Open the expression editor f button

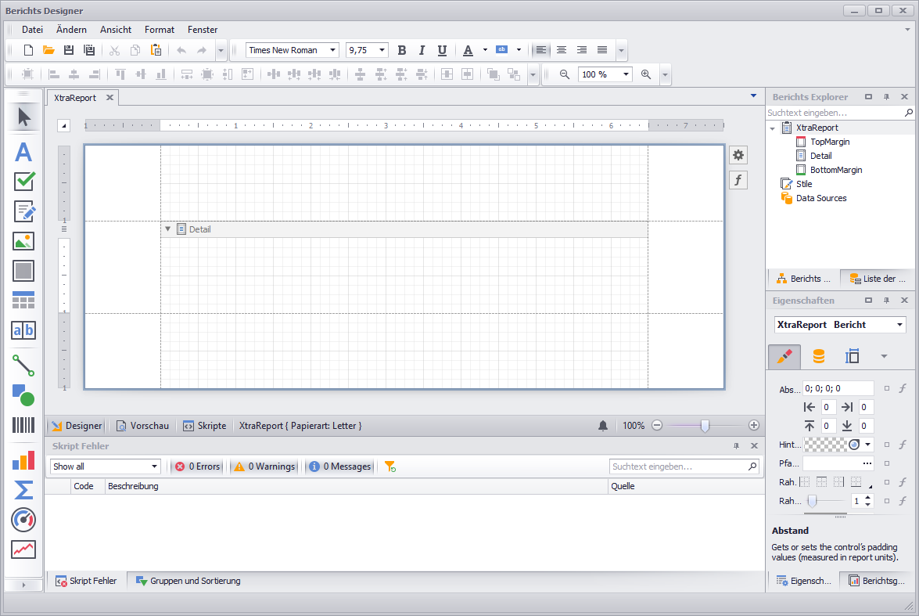pyautogui.click(x=738, y=181)
